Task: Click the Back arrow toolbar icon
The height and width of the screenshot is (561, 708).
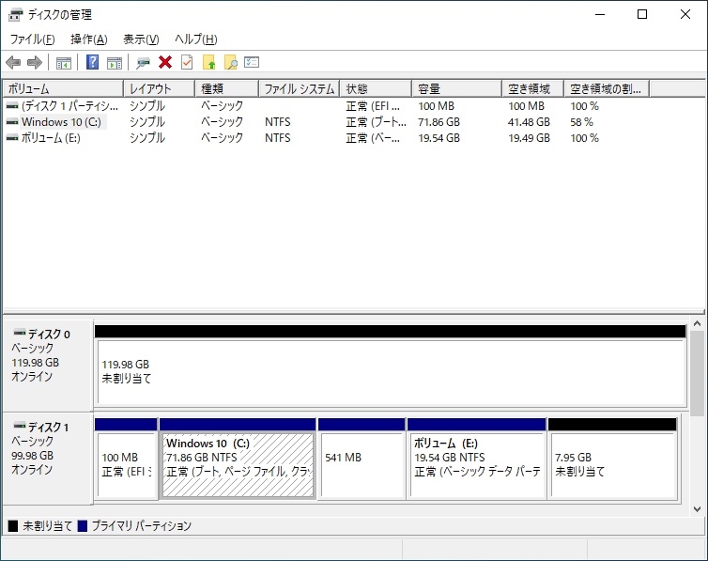Action: pos(13,62)
